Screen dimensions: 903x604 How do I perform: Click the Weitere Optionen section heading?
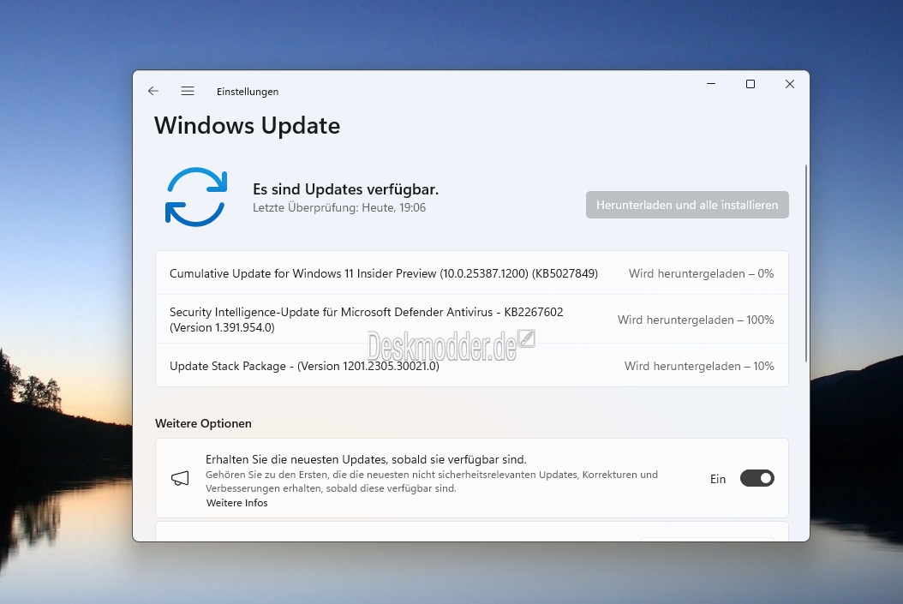click(203, 423)
